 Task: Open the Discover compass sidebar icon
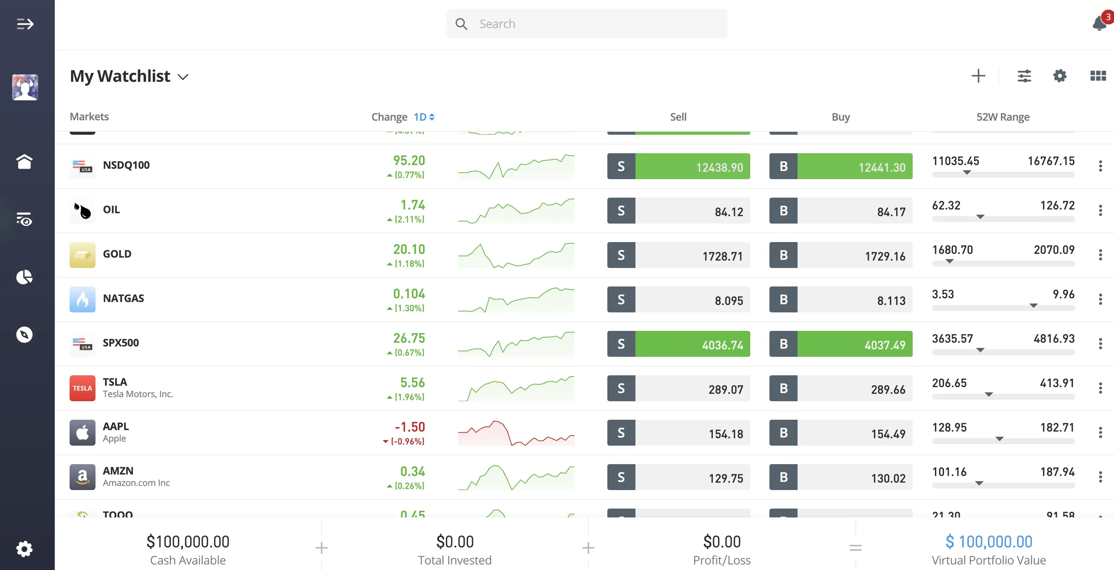(24, 334)
